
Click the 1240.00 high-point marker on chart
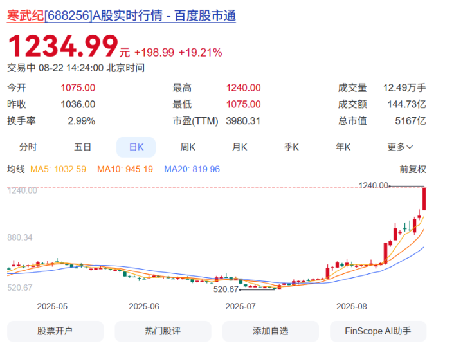point(373,185)
